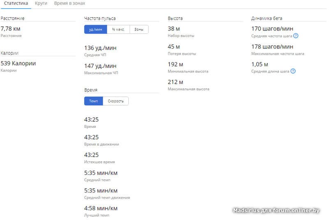Select the Статистика tab

[16, 3]
